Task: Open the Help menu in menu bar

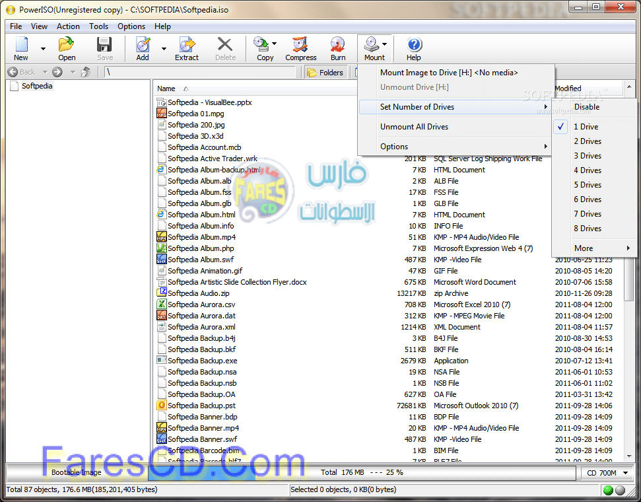Action: tap(162, 26)
